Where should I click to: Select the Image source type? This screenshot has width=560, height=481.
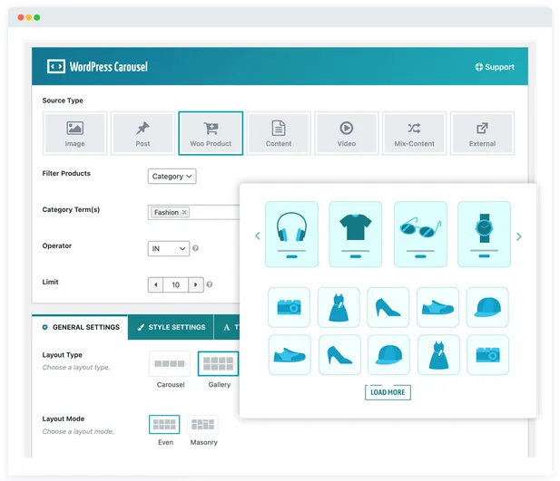point(74,133)
